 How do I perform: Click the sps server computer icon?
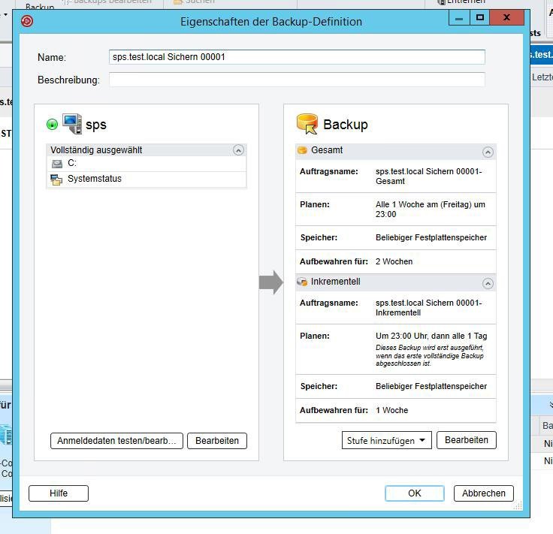72,124
